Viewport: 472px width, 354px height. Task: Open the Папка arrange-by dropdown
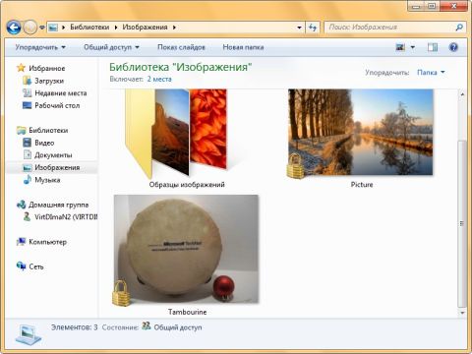coord(431,72)
